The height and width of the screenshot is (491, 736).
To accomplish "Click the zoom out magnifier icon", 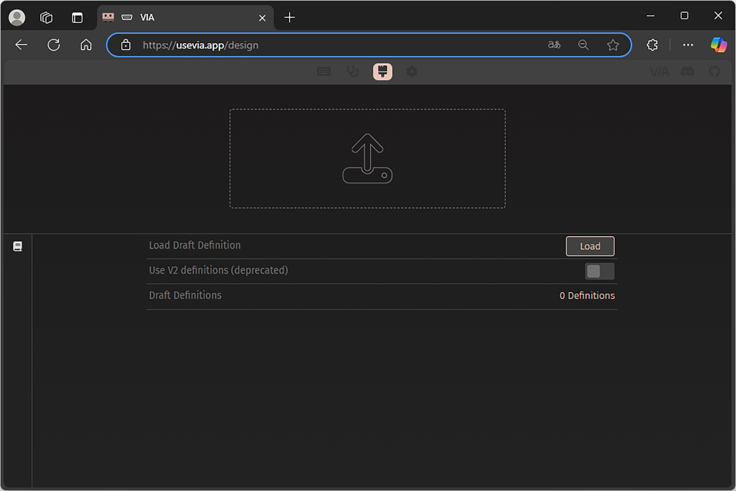I will (x=583, y=45).
